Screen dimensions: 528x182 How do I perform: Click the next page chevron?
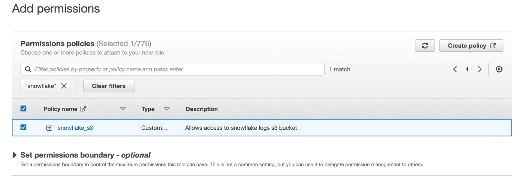pyautogui.click(x=480, y=69)
